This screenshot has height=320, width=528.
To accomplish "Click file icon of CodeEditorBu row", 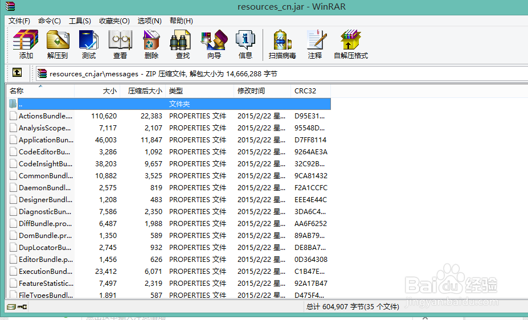I will pyautogui.click(x=13, y=152).
